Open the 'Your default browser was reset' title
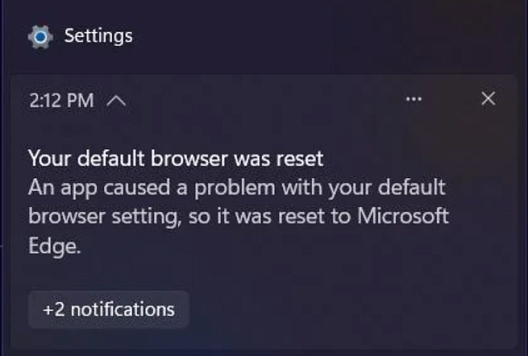 point(176,158)
